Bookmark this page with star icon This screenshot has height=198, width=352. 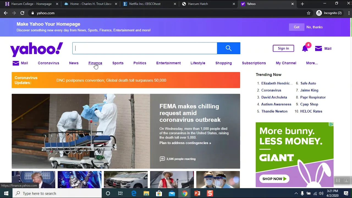[309, 13]
